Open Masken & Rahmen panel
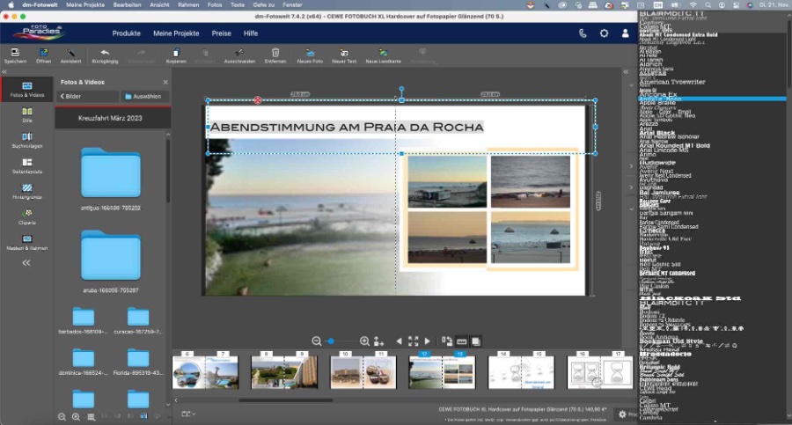The height and width of the screenshot is (425, 792). [x=26, y=241]
